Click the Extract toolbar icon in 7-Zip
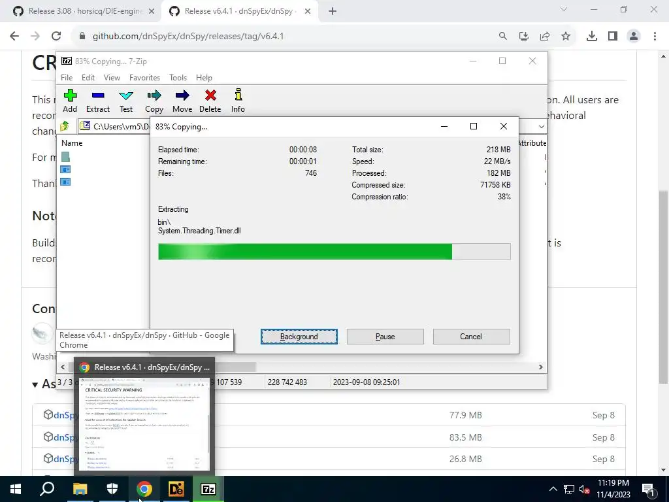The height and width of the screenshot is (502, 669). point(98,101)
